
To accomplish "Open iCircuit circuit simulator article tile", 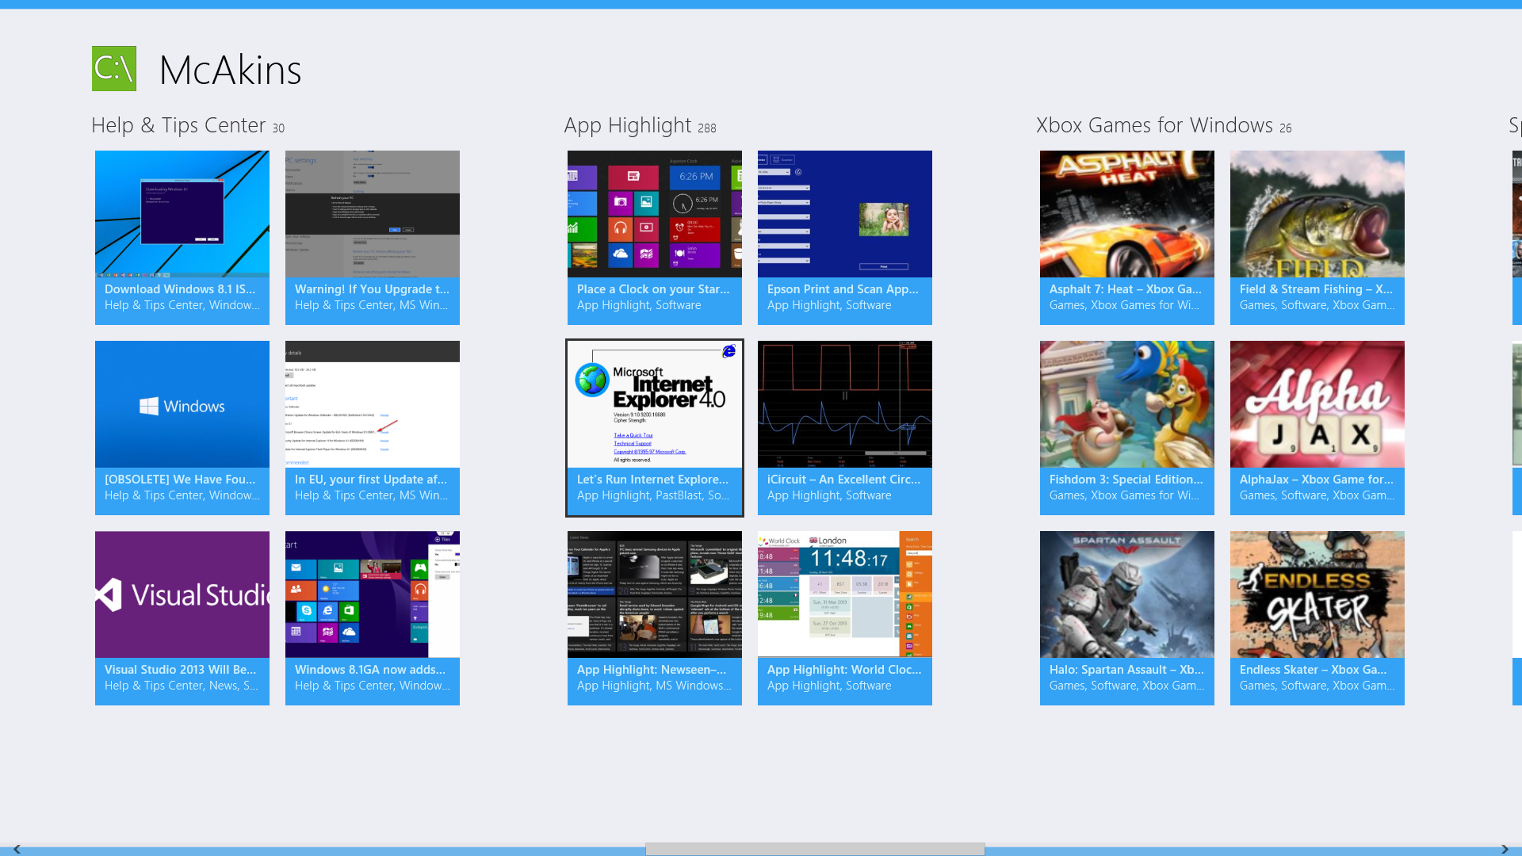I will point(845,427).
